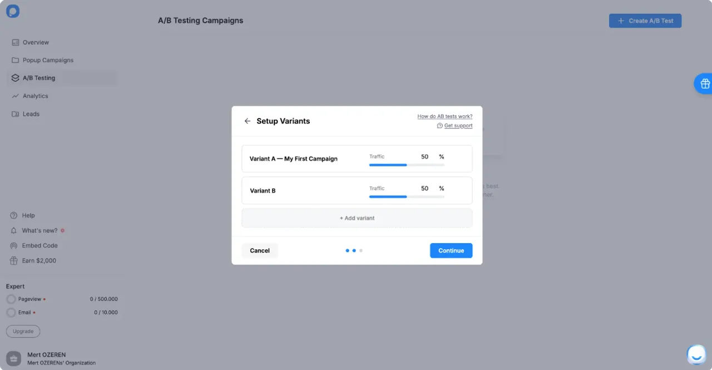This screenshot has width=712, height=370.
Task: Click the Help question mark icon
Action: click(x=14, y=215)
